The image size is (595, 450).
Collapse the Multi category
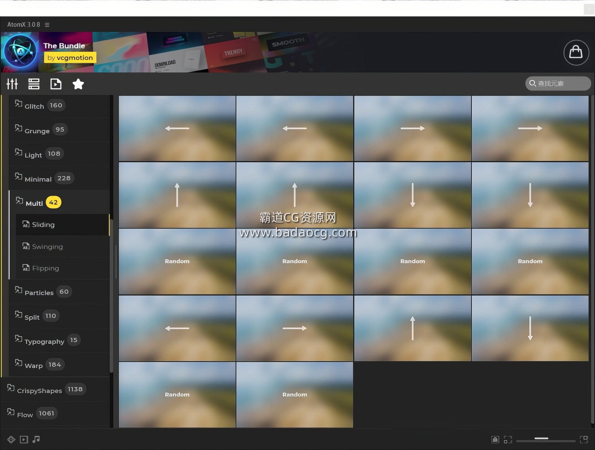coord(59,202)
